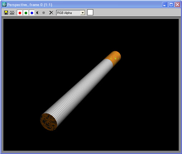This screenshot has height=154, width=182.
Task: Clear the rendered image with X icon
Action: (51, 13)
